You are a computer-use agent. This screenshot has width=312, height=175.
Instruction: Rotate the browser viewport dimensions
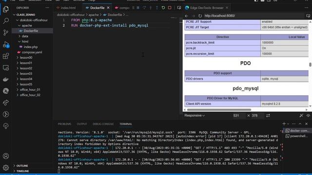(268, 116)
